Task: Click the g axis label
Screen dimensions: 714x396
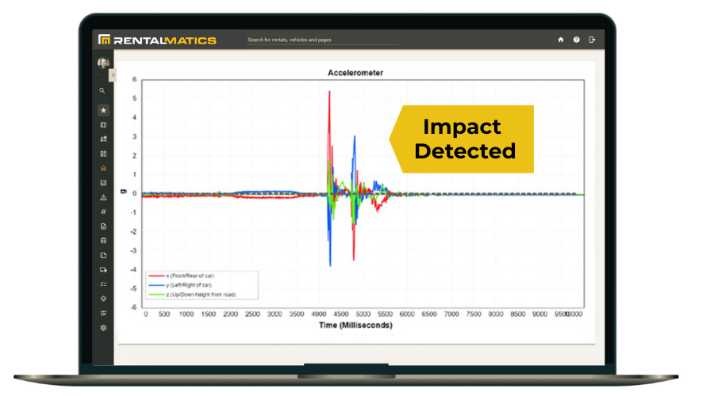Action: coord(123,192)
